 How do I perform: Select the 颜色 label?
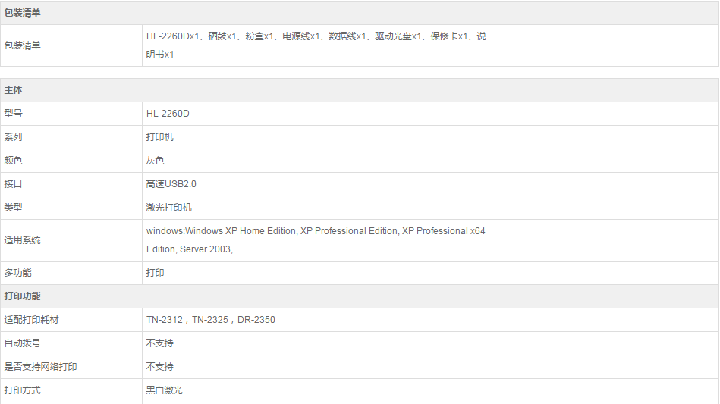[14, 161]
